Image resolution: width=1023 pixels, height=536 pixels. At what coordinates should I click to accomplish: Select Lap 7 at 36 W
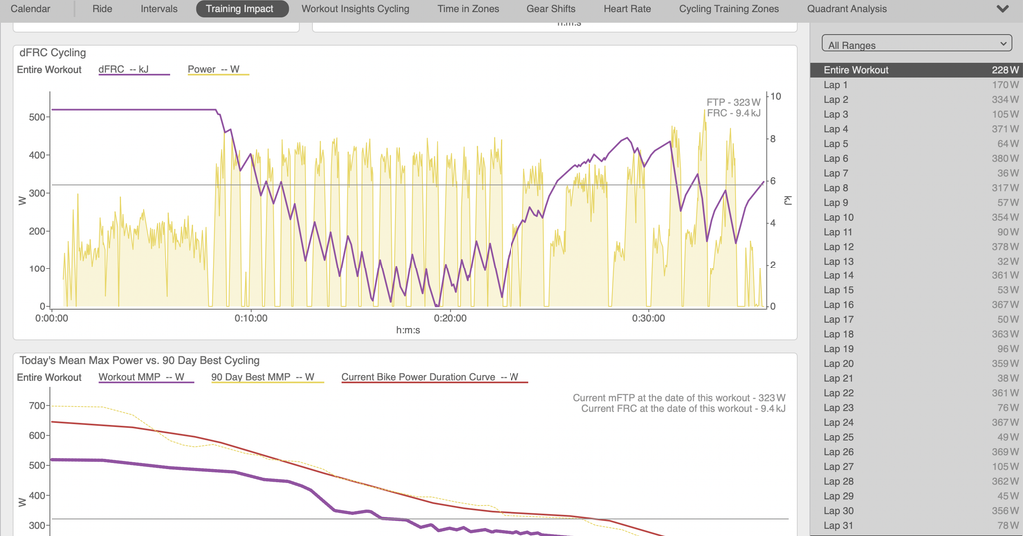917,173
